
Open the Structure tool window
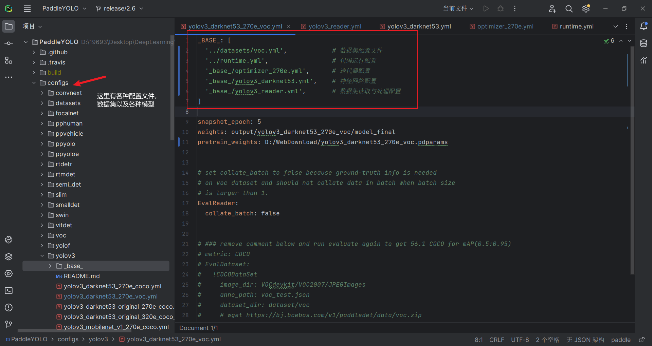click(x=9, y=60)
